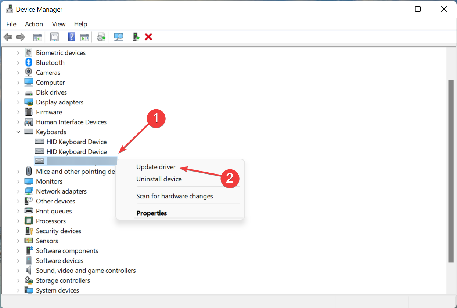The height and width of the screenshot is (308, 457).
Task: Select the Computer label in the tree
Action: click(x=50, y=82)
